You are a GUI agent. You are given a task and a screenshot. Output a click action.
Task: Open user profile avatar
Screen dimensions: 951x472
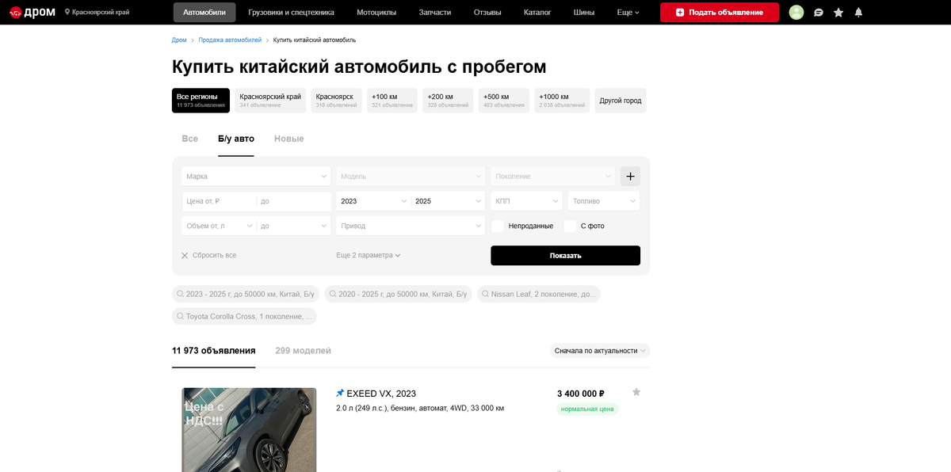796,12
